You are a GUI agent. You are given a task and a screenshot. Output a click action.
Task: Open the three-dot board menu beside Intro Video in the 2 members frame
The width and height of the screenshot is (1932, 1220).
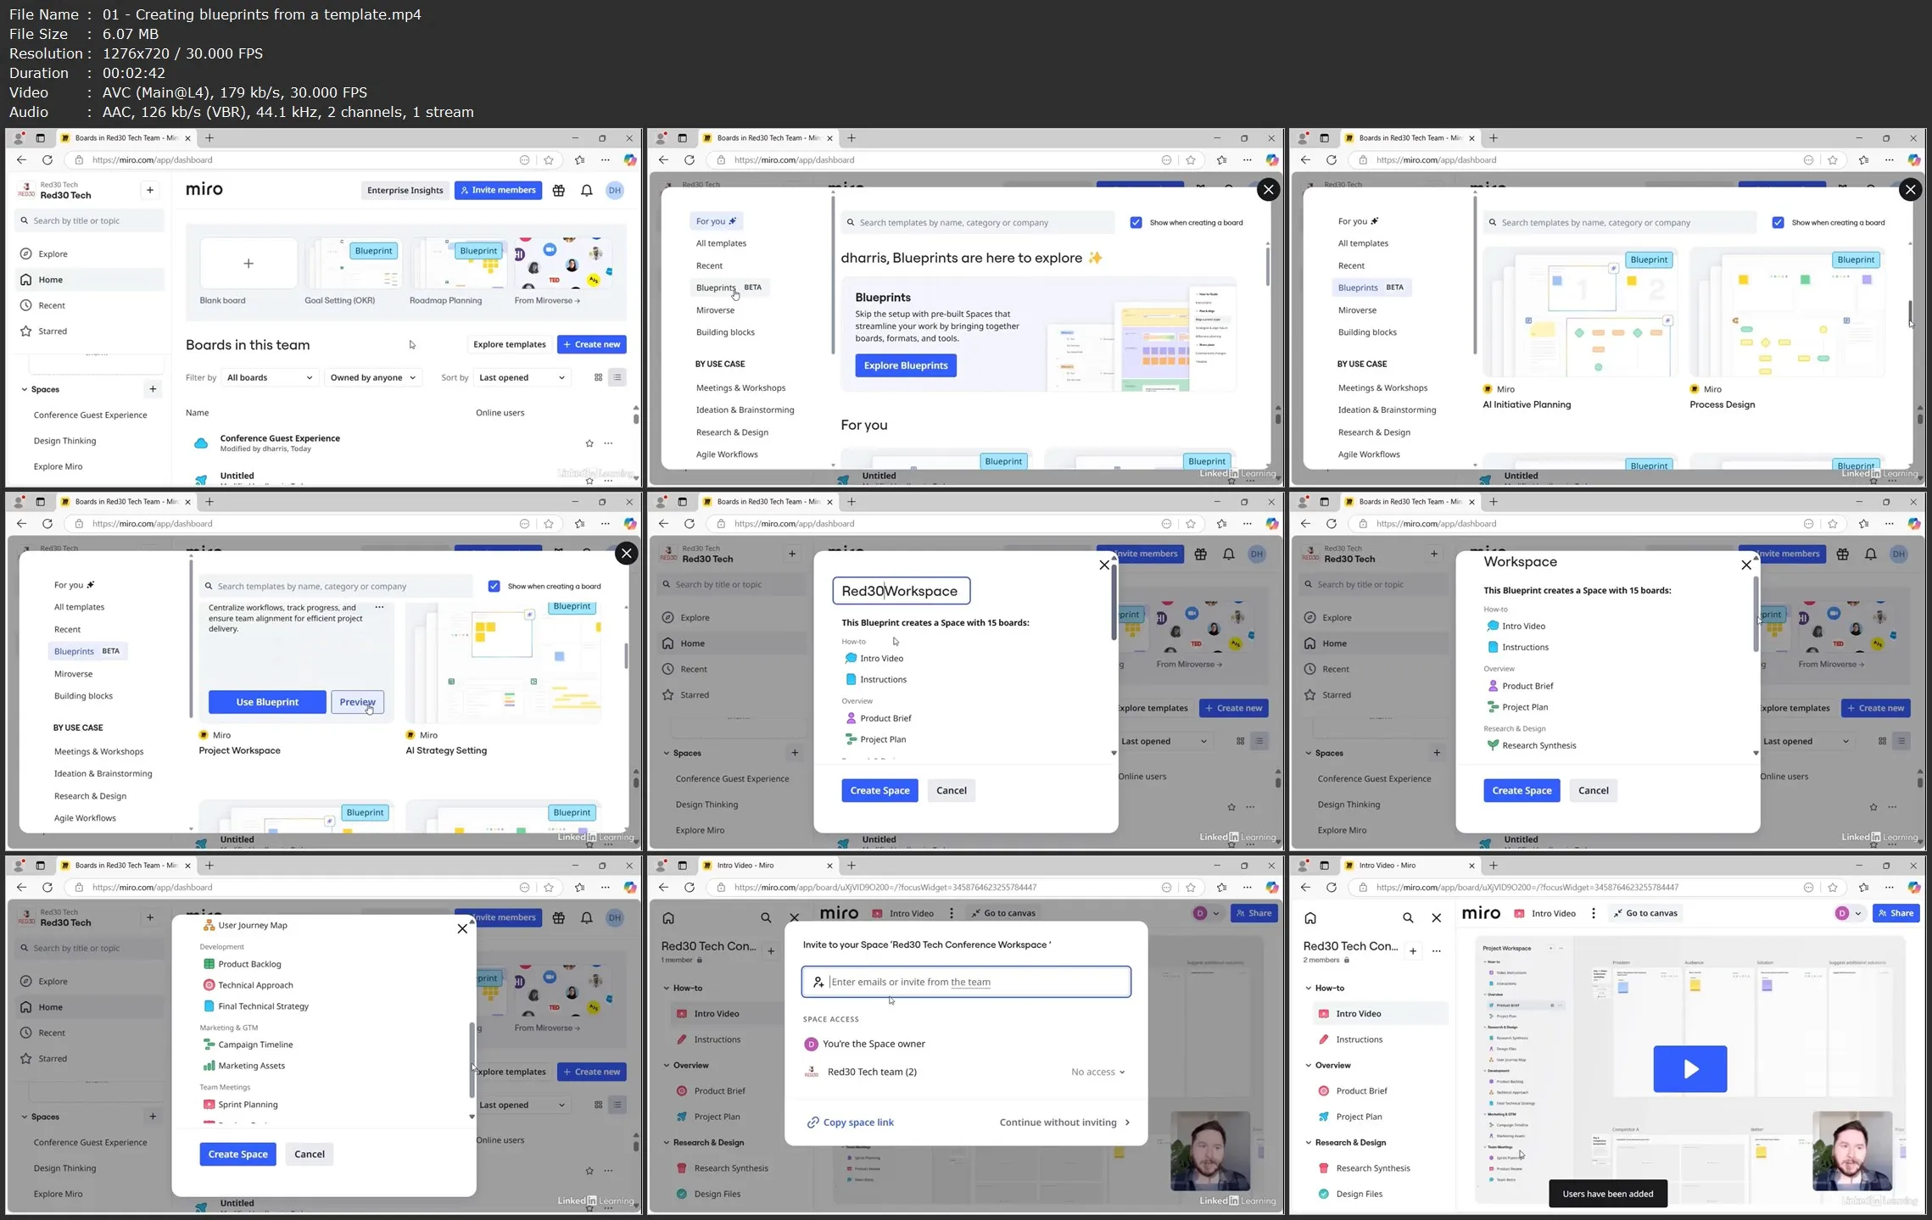(1594, 913)
